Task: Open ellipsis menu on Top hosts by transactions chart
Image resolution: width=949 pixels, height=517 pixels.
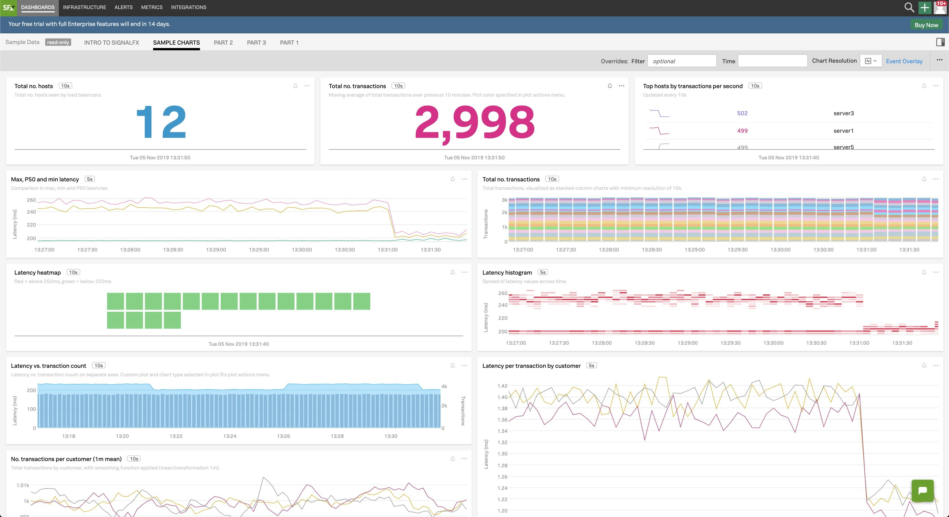Action: [936, 86]
